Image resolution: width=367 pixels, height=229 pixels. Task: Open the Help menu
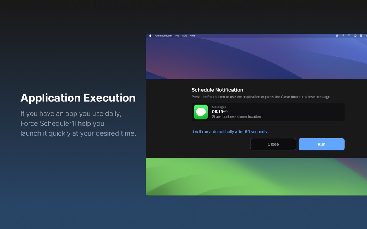(192, 35)
